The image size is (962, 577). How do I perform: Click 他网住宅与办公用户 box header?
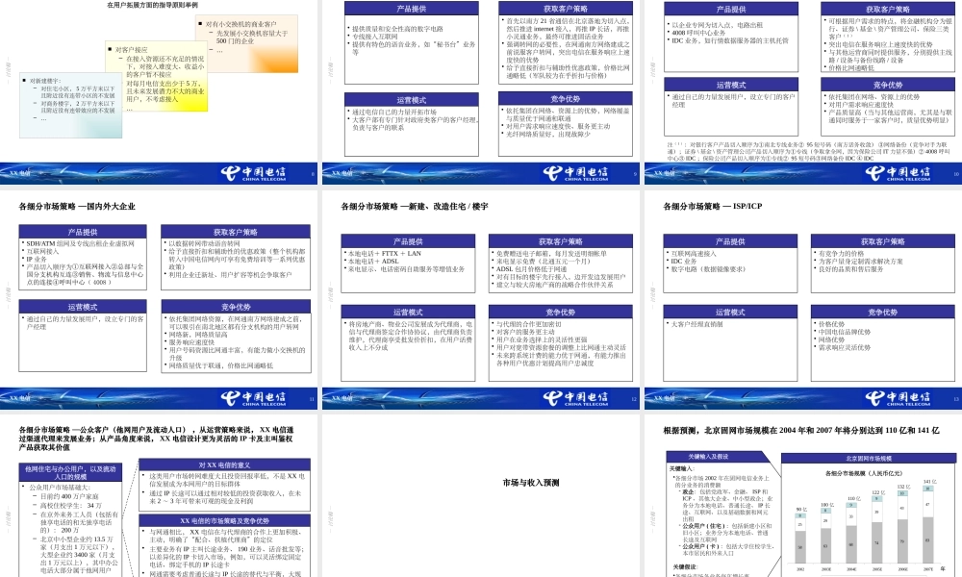click(70, 472)
